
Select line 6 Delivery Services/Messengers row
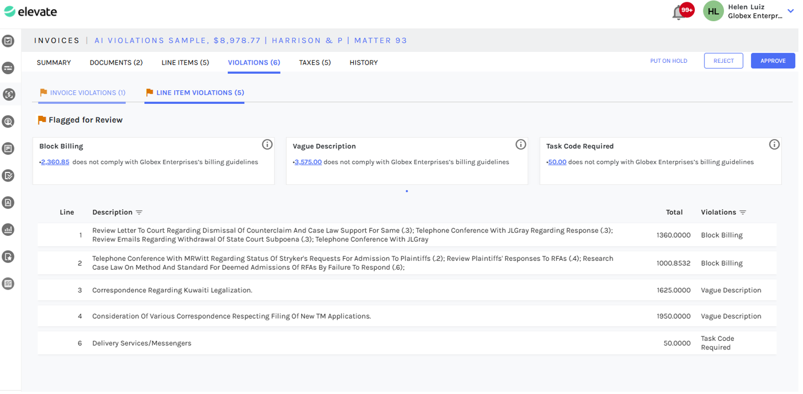[x=142, y=343]
